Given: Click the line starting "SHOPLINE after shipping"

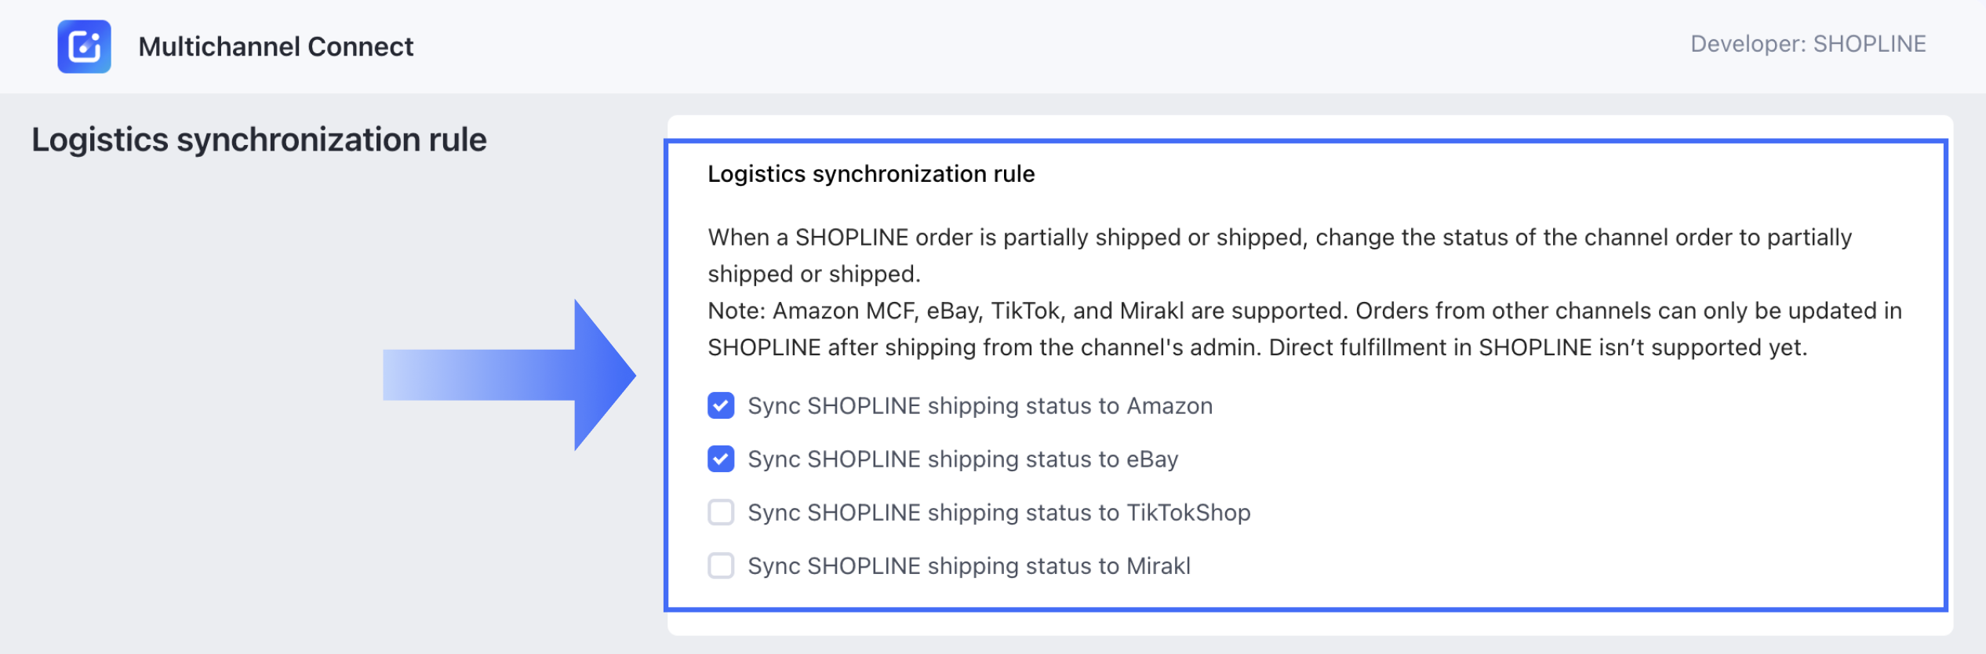Looking at the screenshot, I should (x=1257, y=347).
